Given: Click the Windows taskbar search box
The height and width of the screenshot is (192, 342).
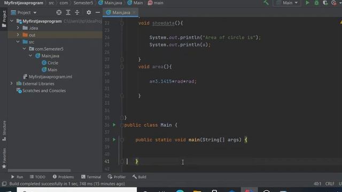Looking at the screenshot, I should point(77,190).
